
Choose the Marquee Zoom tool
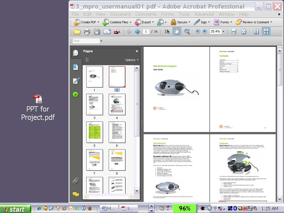(x=187, y=32)
